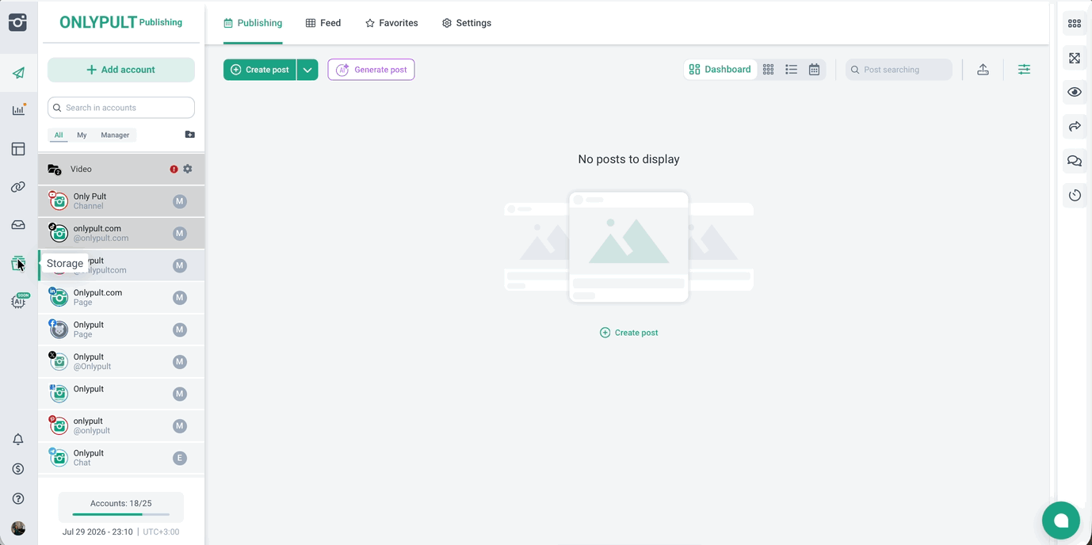Image resolution: width=1092 pixels, height=545 pixels.
Task: Filter accounts by My
Action: pos(82,135)
